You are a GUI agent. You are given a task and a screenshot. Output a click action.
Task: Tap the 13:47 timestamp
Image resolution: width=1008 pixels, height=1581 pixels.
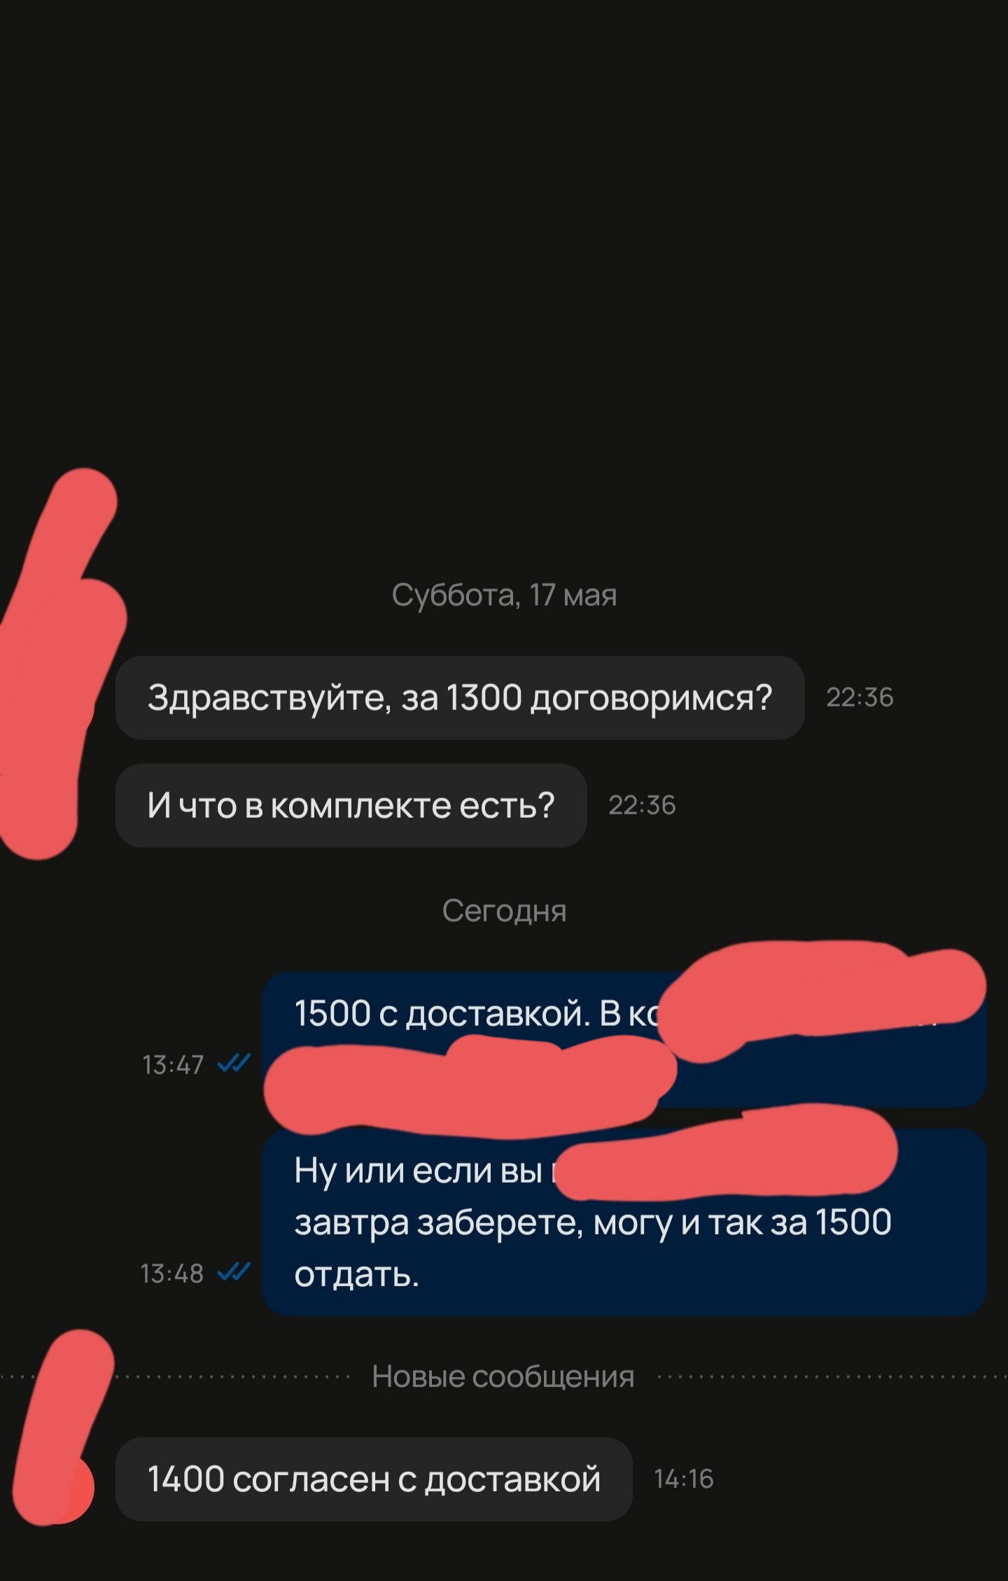(173, 1065)
